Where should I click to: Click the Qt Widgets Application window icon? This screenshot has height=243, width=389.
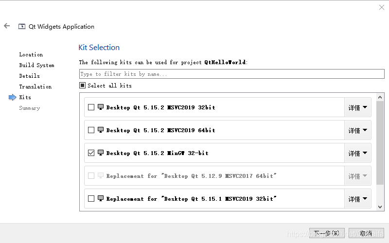coord(22,26)
